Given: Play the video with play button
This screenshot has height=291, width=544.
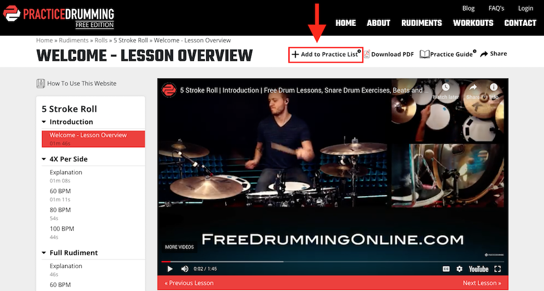Looking at the screenshot, I should 170,269.
